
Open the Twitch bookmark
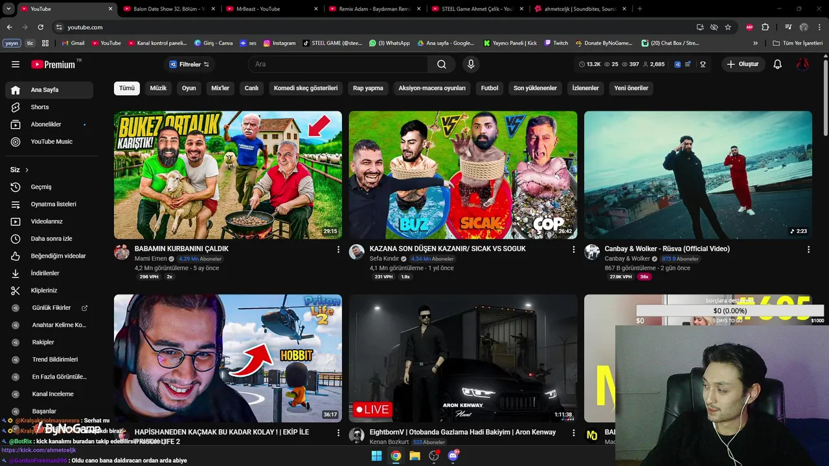[x=556, y=43]
